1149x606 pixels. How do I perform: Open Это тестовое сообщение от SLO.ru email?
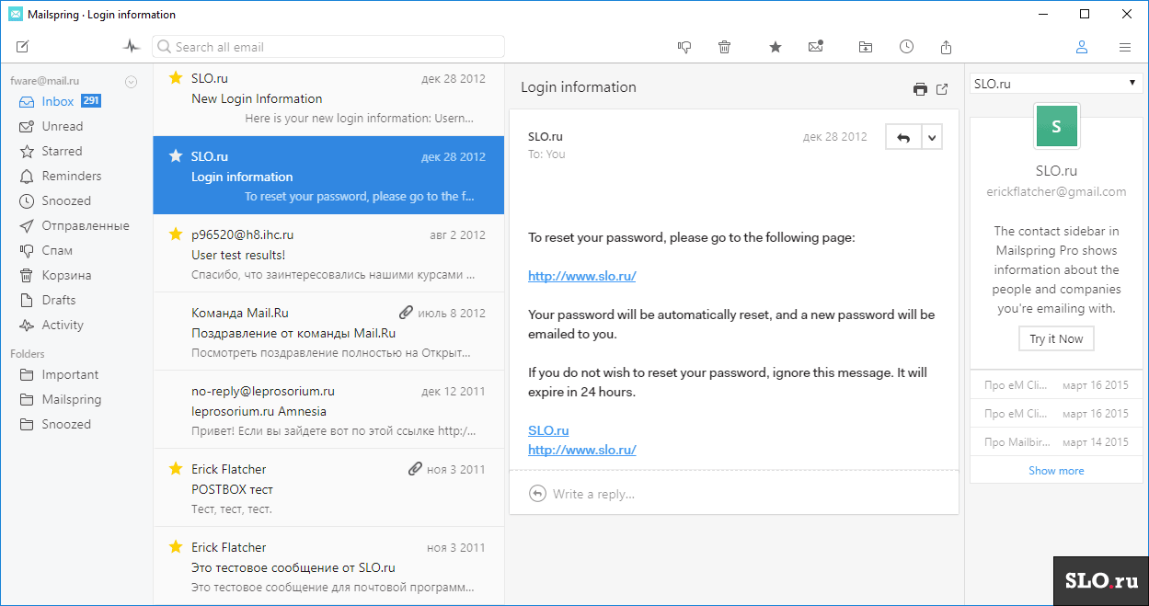point(328,566)
